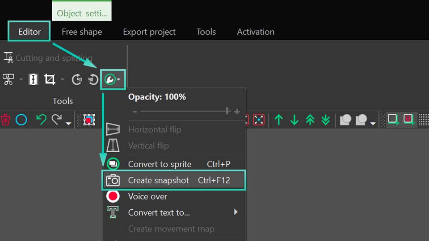Click the wrench tools dropdown button
The height and width of the screenshot is (241, 429).
pyautogui.click(x=113, y=80)
